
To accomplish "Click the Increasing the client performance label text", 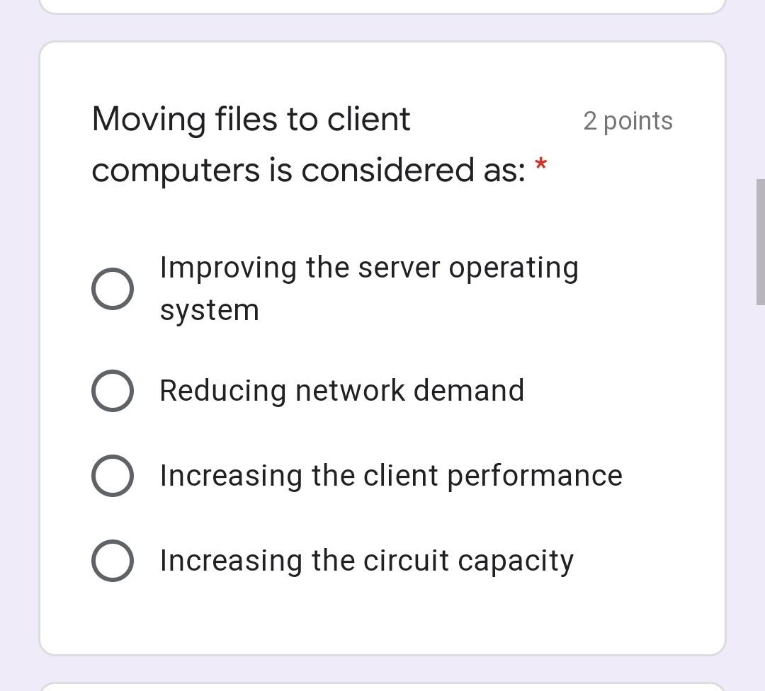I will (x=390, y=475).
